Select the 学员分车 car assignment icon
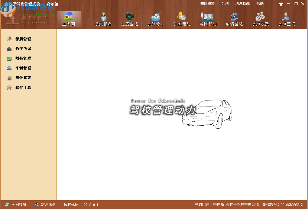Image resolution: width=308 pixels, height=209 pixels. click(x=156, y=16)
